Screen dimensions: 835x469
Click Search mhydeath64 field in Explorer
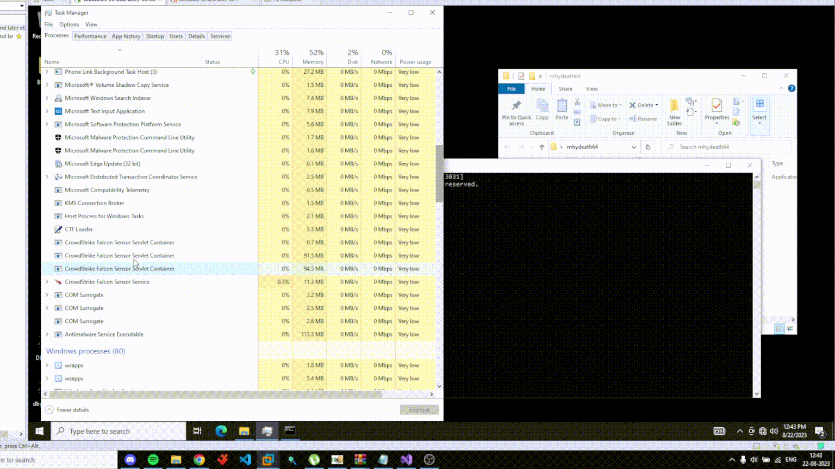(x=727, y=147)
